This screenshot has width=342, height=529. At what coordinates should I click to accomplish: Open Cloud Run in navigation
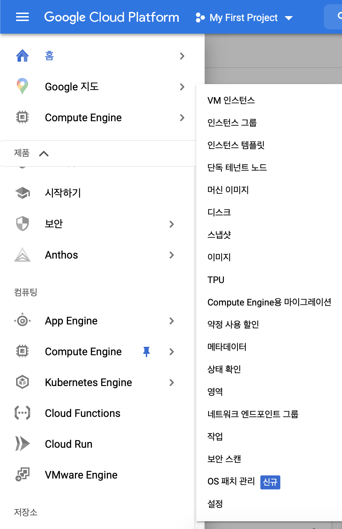[69, 444]
